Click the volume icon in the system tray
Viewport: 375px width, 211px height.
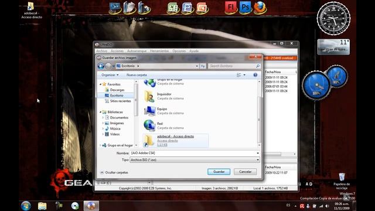[x=327, y=206]
